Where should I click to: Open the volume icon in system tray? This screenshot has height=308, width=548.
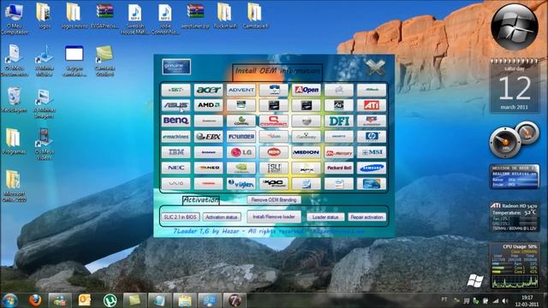coord(505,300)
